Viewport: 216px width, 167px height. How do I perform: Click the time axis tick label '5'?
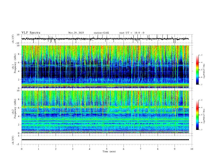[107, 149]
